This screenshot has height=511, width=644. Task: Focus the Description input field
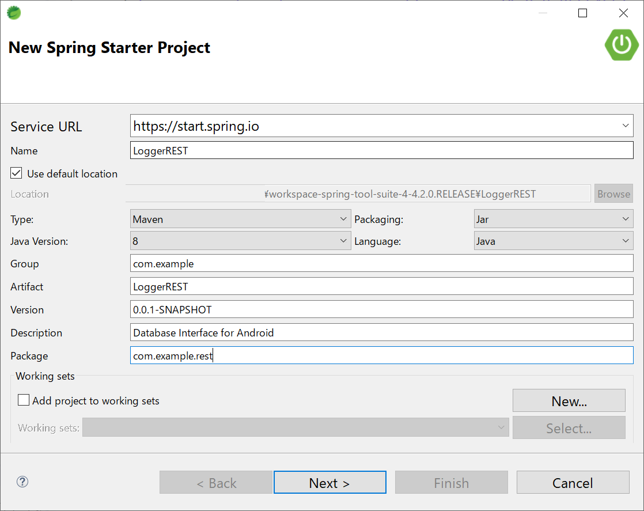pyautogui.click(x=381, y=332)
